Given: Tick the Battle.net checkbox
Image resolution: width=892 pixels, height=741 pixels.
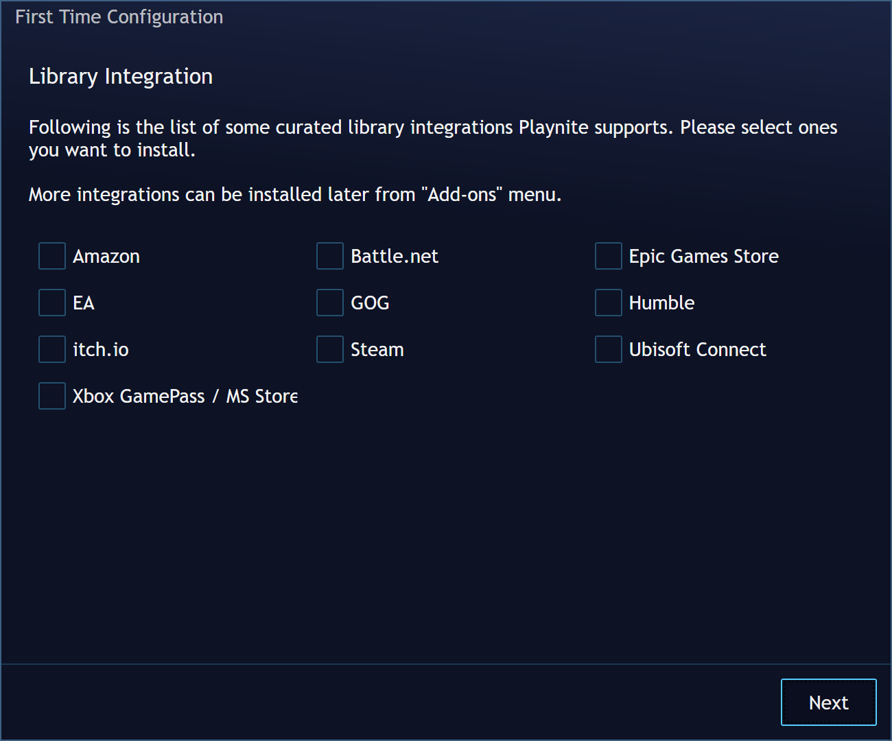Looking at the screenshot, I should point(330,256).
